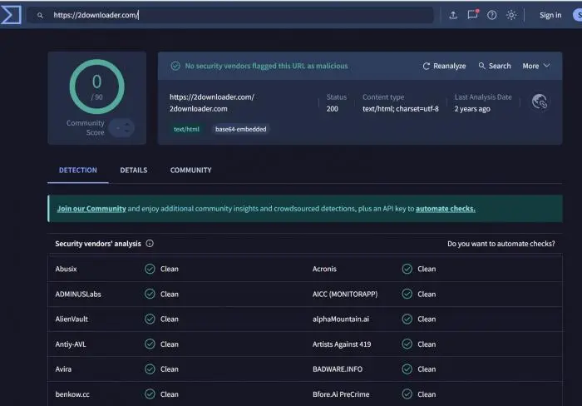
Task: Click the check icon for AICC (MONITORAPP)
Action: pos(407,294)
